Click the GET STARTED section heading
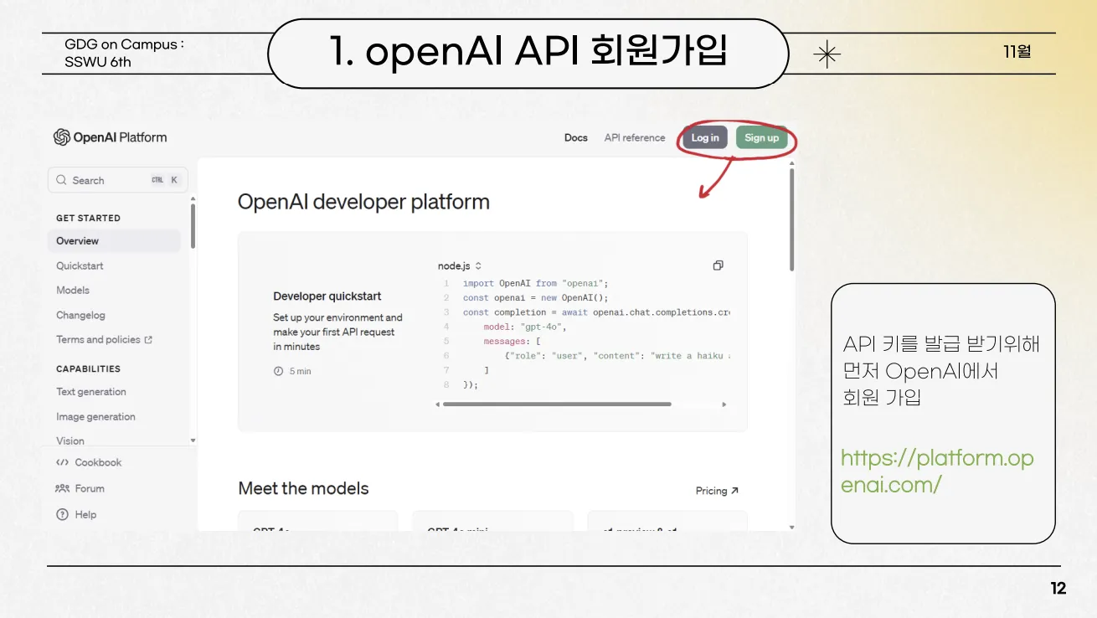The height and width of the screenshot is (618, 1097). pos(88,218)
